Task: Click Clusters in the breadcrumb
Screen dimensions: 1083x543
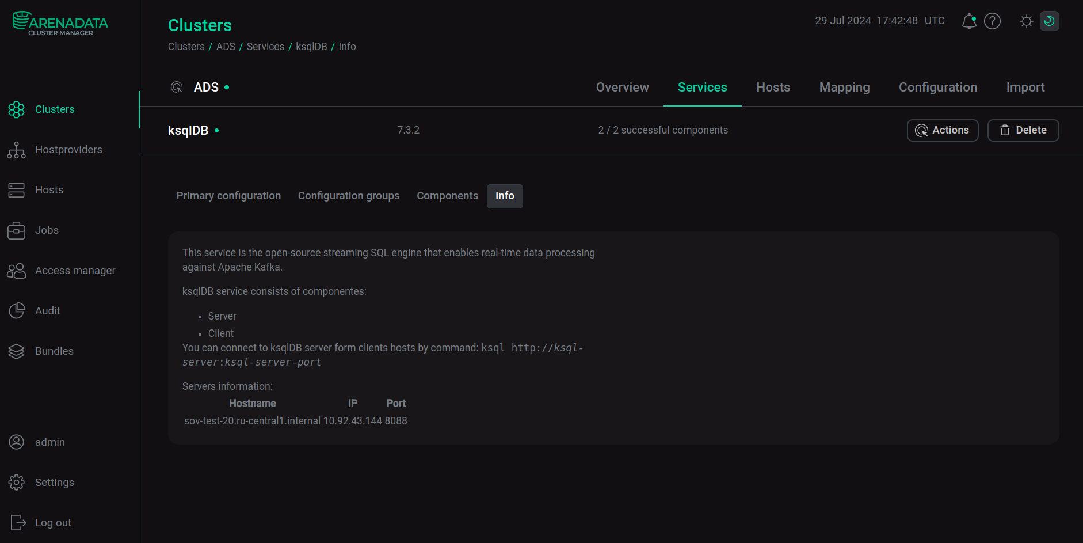Action: click(x=186, y=47)
